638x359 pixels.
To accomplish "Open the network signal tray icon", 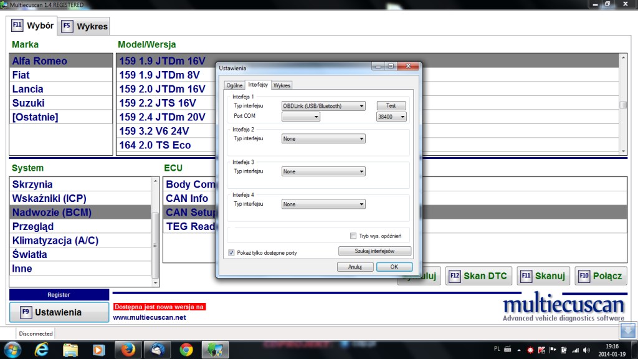I will pyautogui.click(x=575, y=350).
